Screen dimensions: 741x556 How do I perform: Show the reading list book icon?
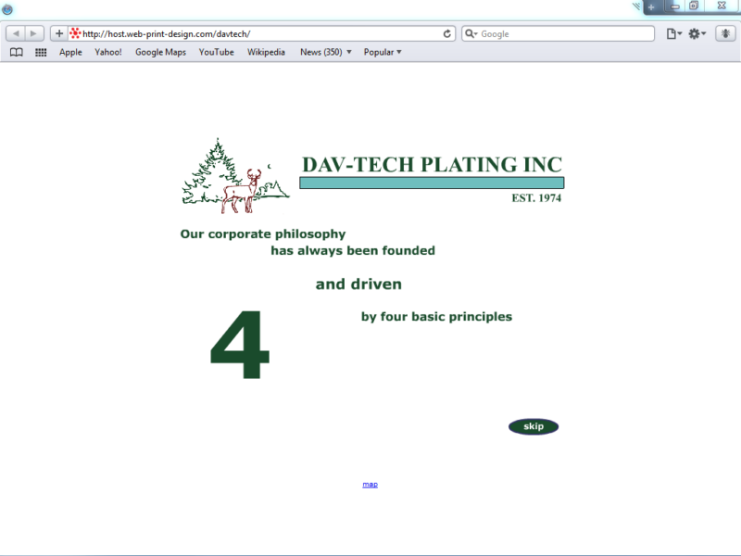tap(17, 53)
